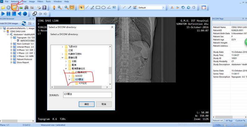This screenshot has width=247, height=127.
Task: Click the scan DICOM directory icon
Action: (14, 7)
